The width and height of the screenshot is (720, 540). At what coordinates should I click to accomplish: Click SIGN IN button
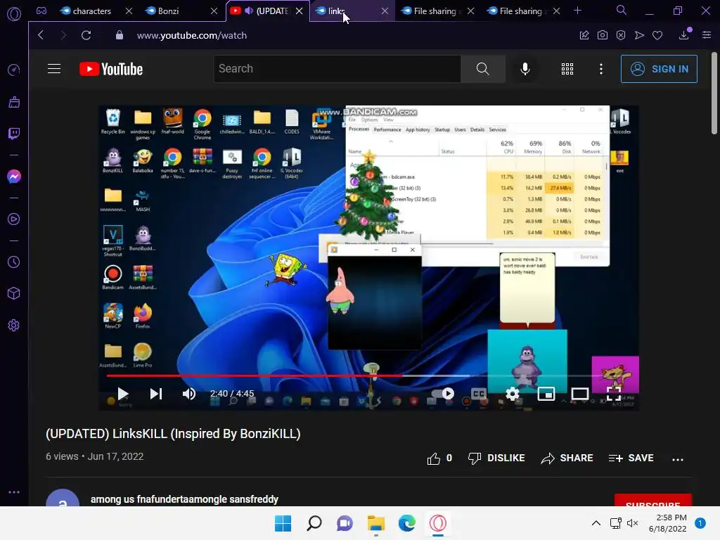659,69
